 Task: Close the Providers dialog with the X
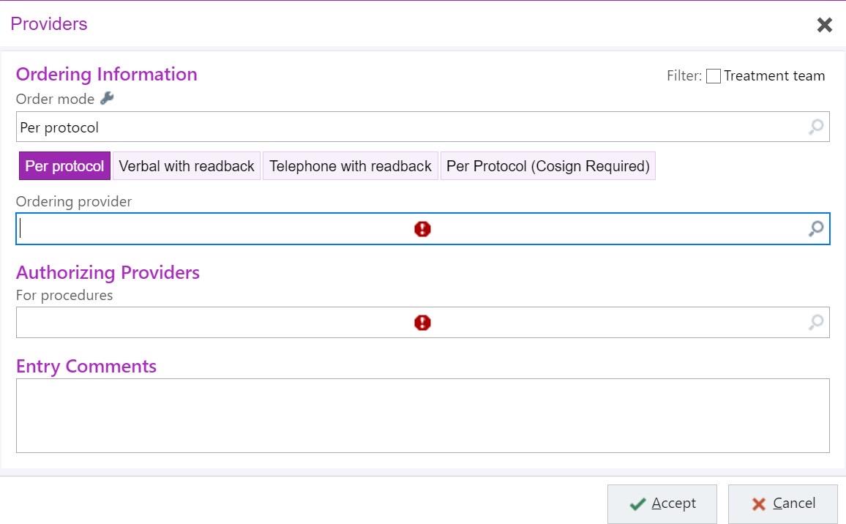pos(825,25)
